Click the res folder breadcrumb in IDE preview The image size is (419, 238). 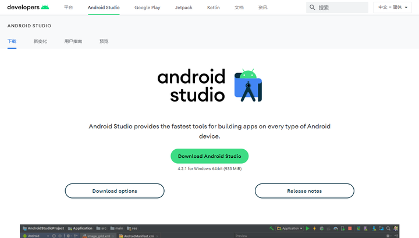[x=132, y=228]
